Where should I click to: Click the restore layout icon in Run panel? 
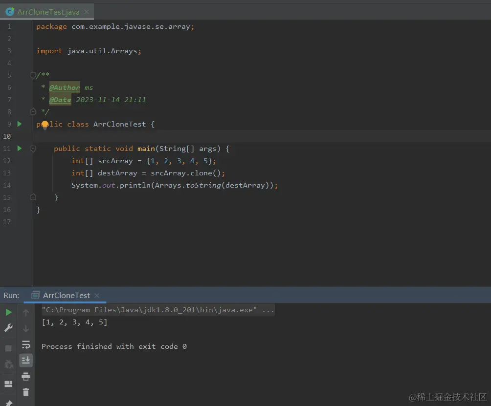click(x=8, y=384)
